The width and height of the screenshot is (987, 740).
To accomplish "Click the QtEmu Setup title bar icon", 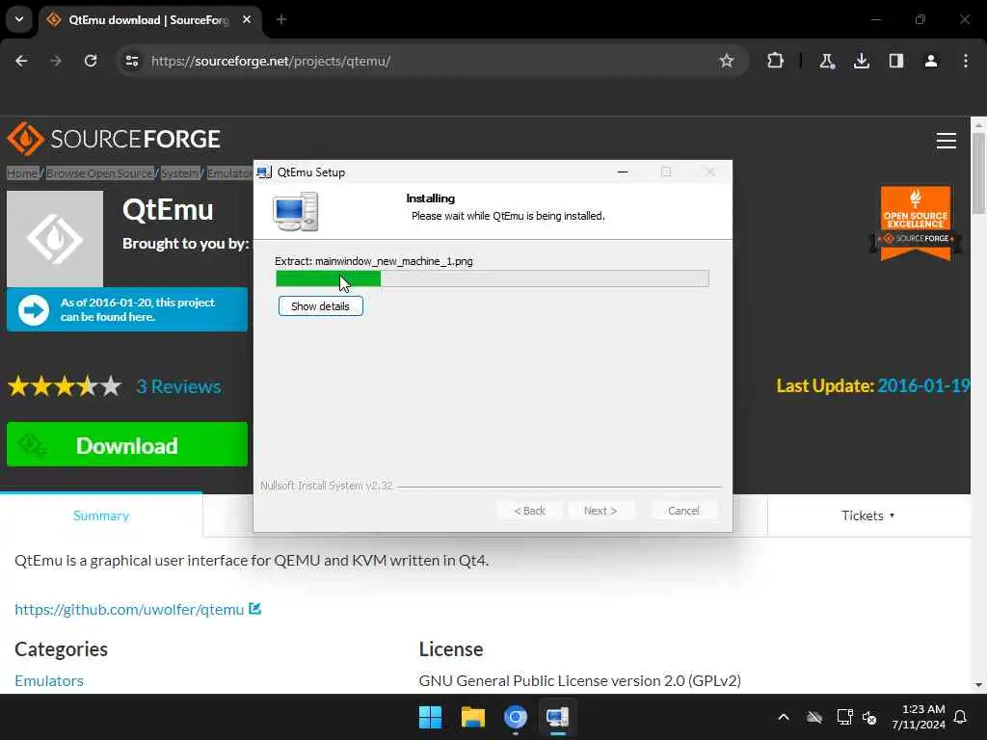I will [x=264, y=172].
